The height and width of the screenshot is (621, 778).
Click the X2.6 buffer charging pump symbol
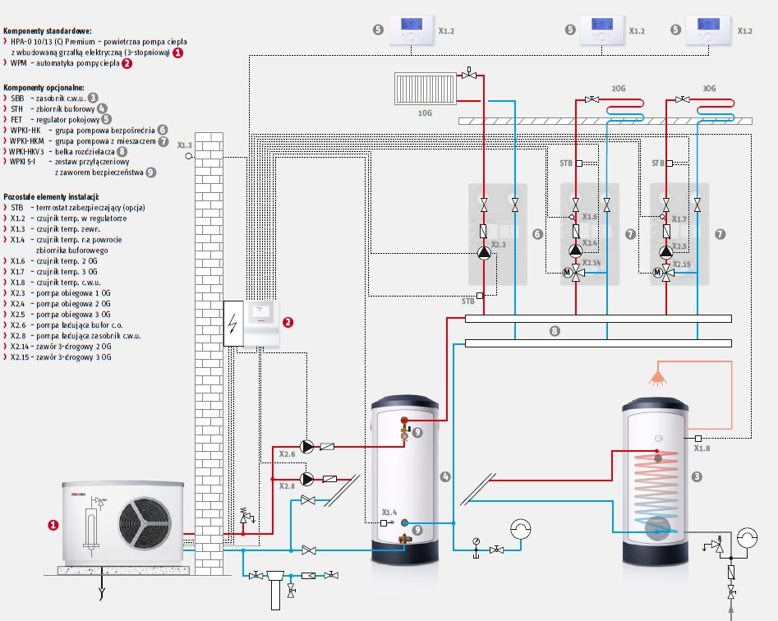pyautogui.click(x=307, y=447)
